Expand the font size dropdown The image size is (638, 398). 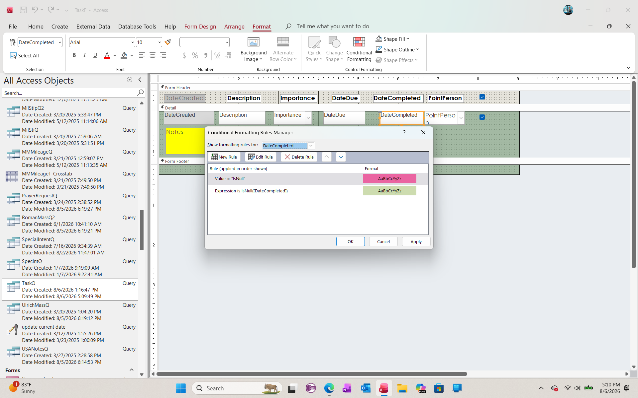159,42
